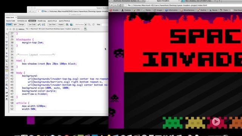Screen dimensions: 242x136
Task: Open Outline menu in Web Developer toolbar
Action: click(203, 10)
